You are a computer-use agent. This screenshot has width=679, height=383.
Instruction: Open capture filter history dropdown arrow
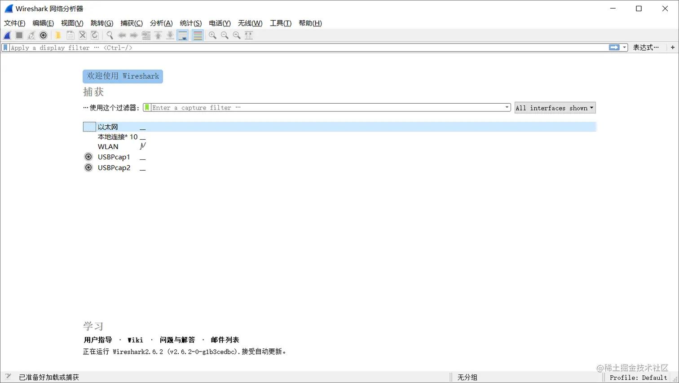[x=507, y=107]
